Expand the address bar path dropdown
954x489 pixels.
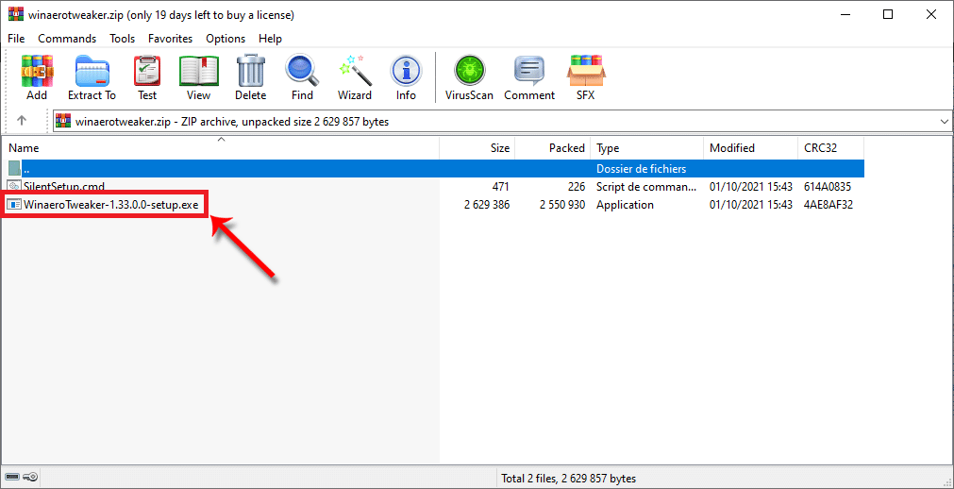point(944,121)
